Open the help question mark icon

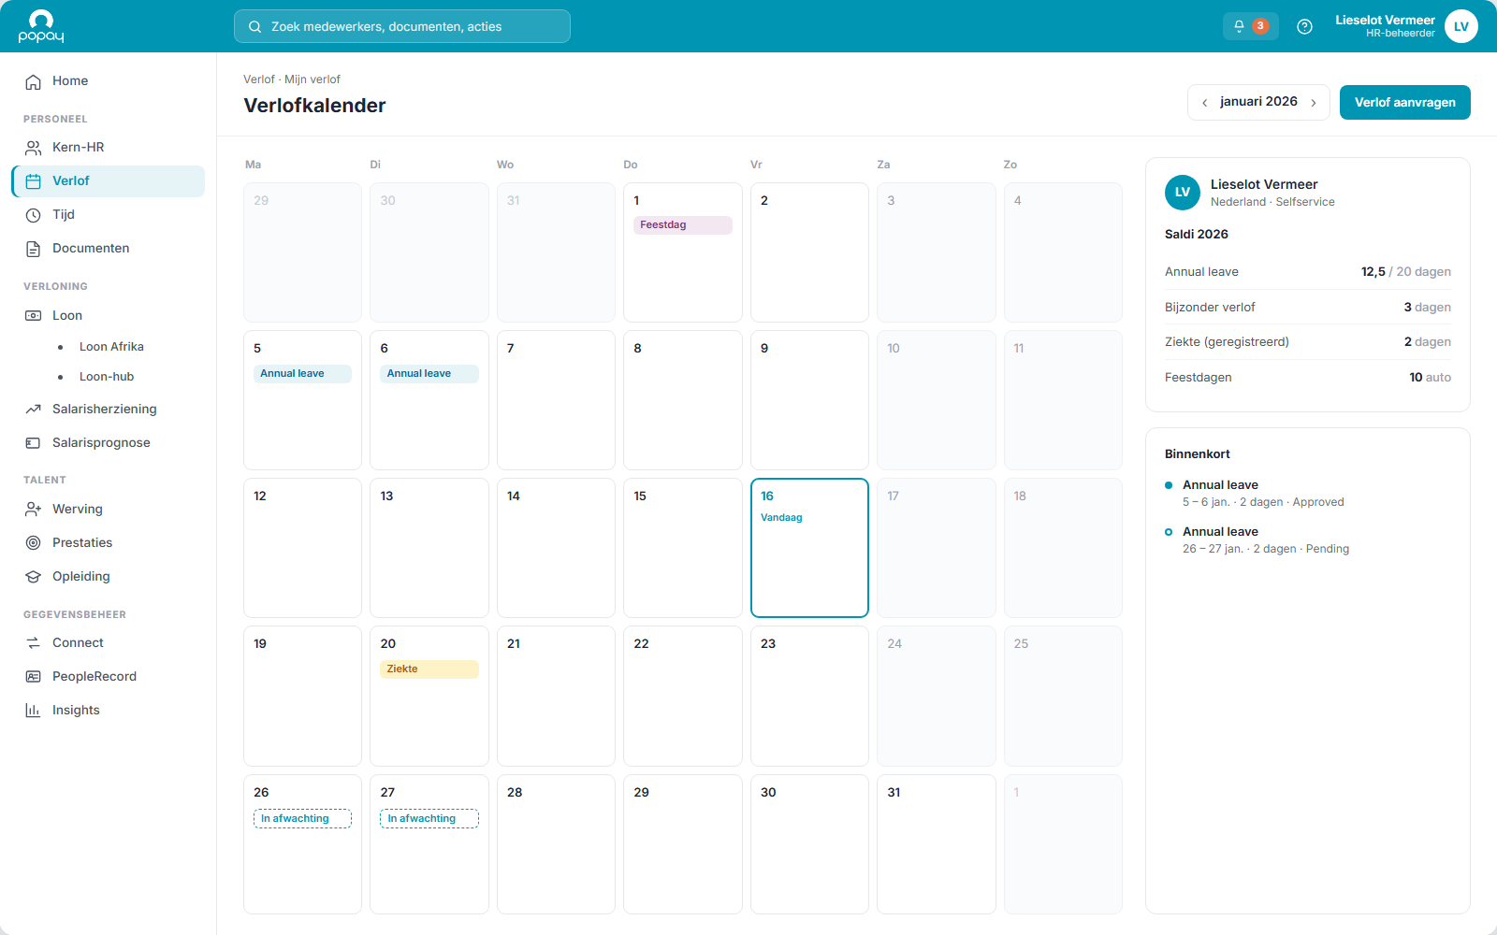point(1304,26)
